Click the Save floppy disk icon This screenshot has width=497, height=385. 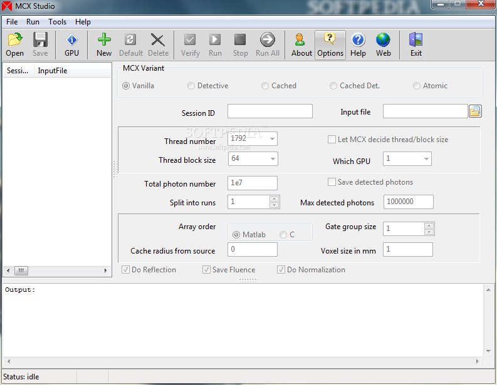[x=40, y=44]
